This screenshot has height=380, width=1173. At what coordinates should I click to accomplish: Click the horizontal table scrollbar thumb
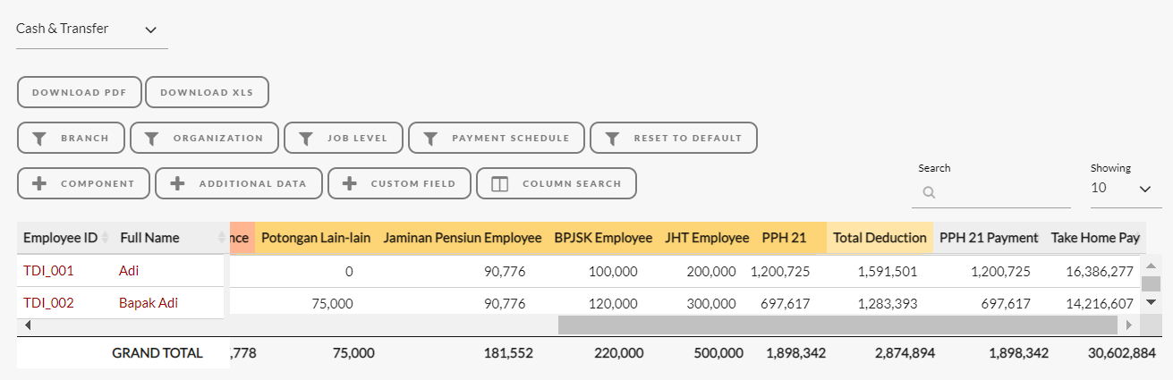point(837,325)
